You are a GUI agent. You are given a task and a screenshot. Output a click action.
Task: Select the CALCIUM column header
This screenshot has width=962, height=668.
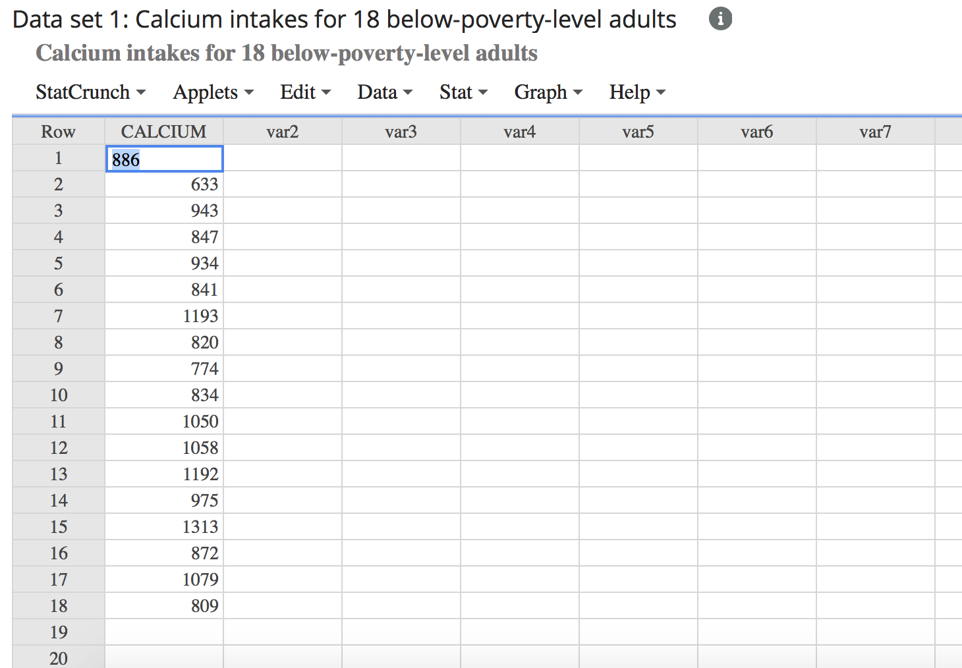[x=164, y=132]
